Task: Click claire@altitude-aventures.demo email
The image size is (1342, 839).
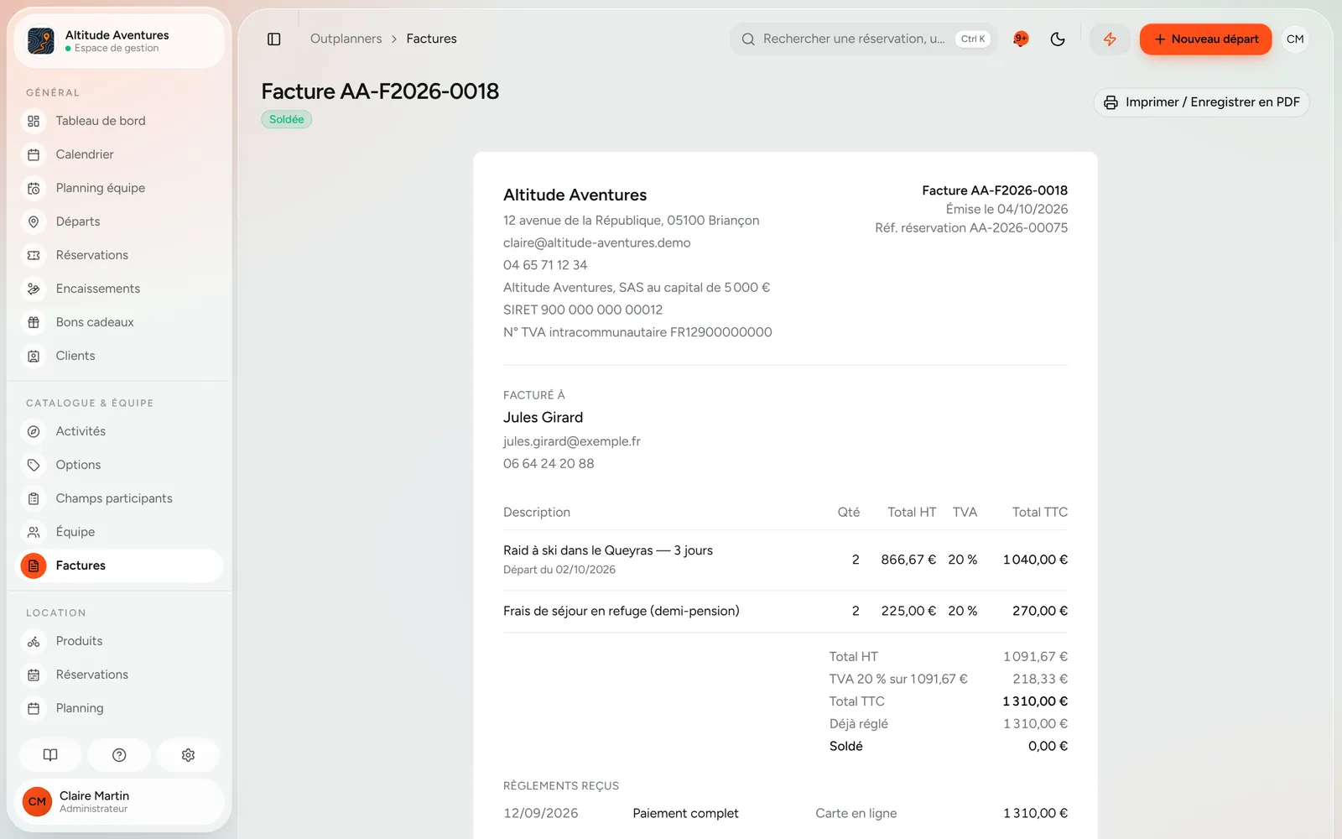Action: [597, 242]
